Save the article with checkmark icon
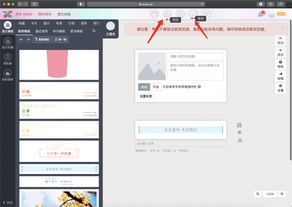Screen dimensions: 292x207 coord(193,14)
